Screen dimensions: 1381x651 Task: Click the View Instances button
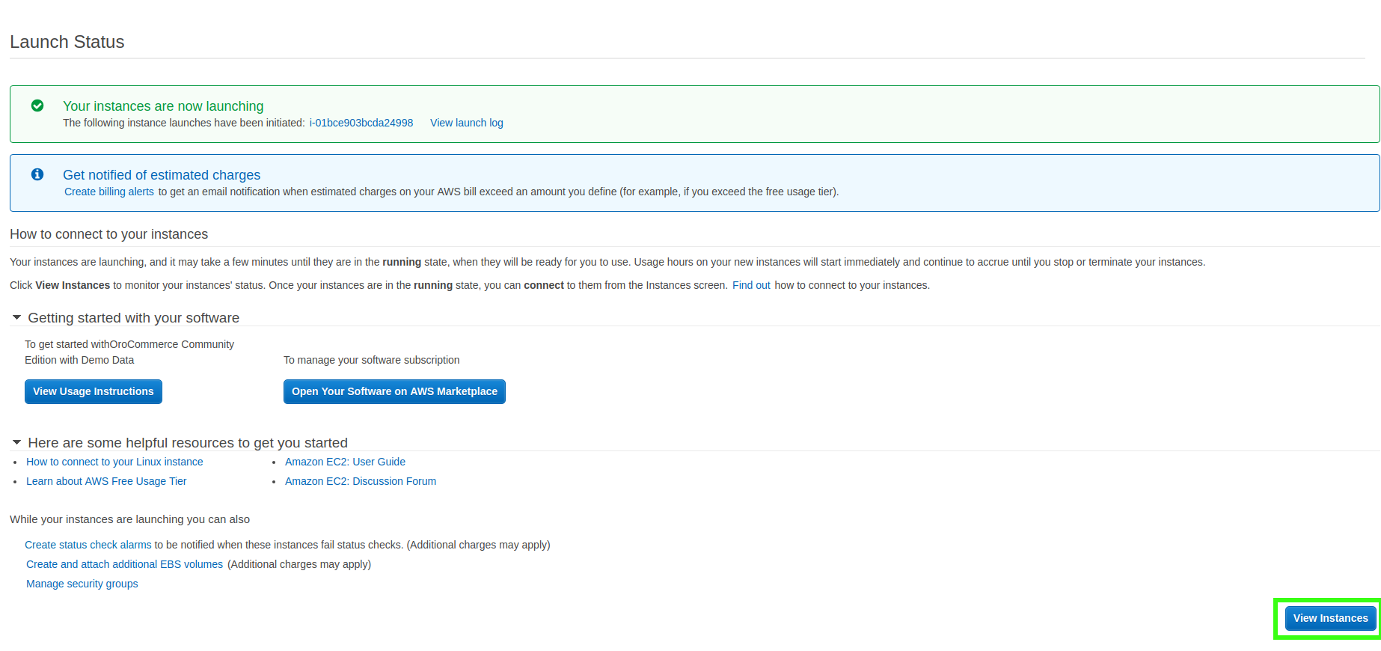tap(1329, 618)
